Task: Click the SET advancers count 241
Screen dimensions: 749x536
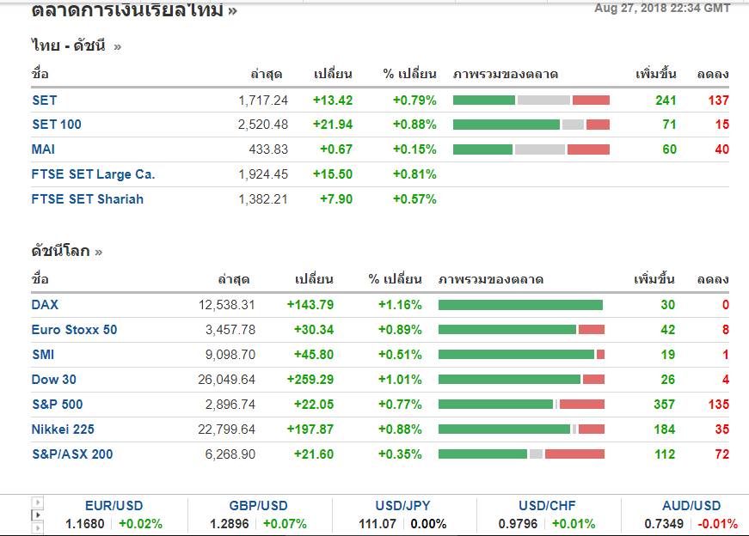Action: coord(666,100)
